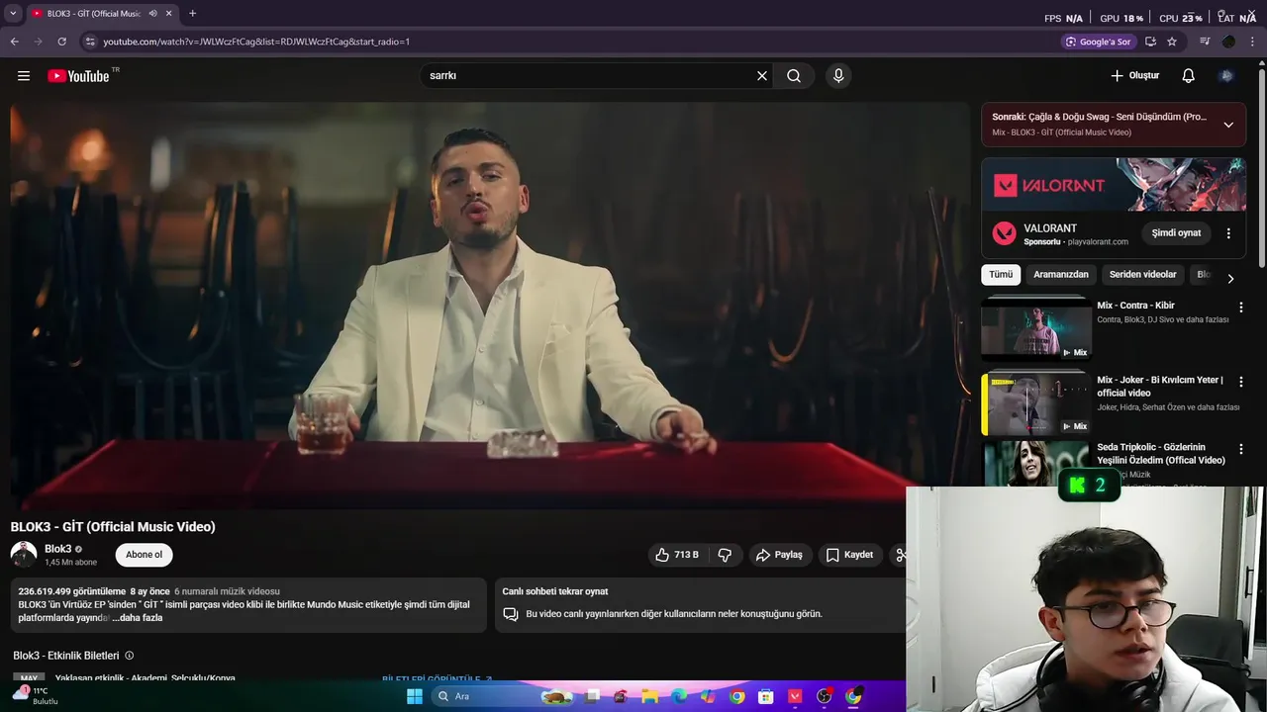The width and height of the screenshot is (1267, 712).
Task: Select the Aramanızdan filter chip
Action: coord(1061,275)
